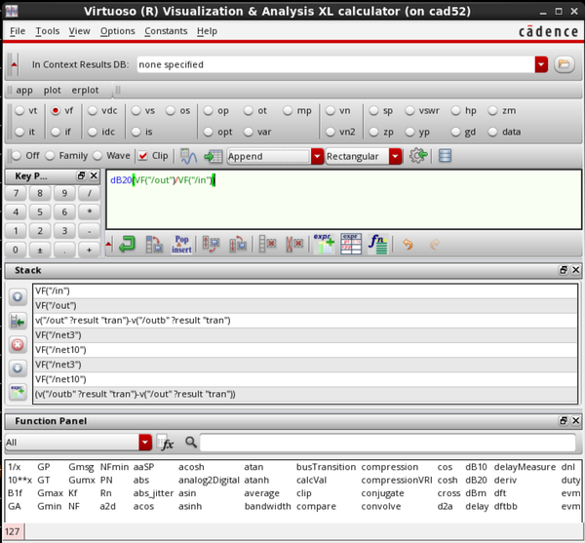585x543 pixels.
Task: Open the gear settings icon beside Rectangular
Action: 418,156
